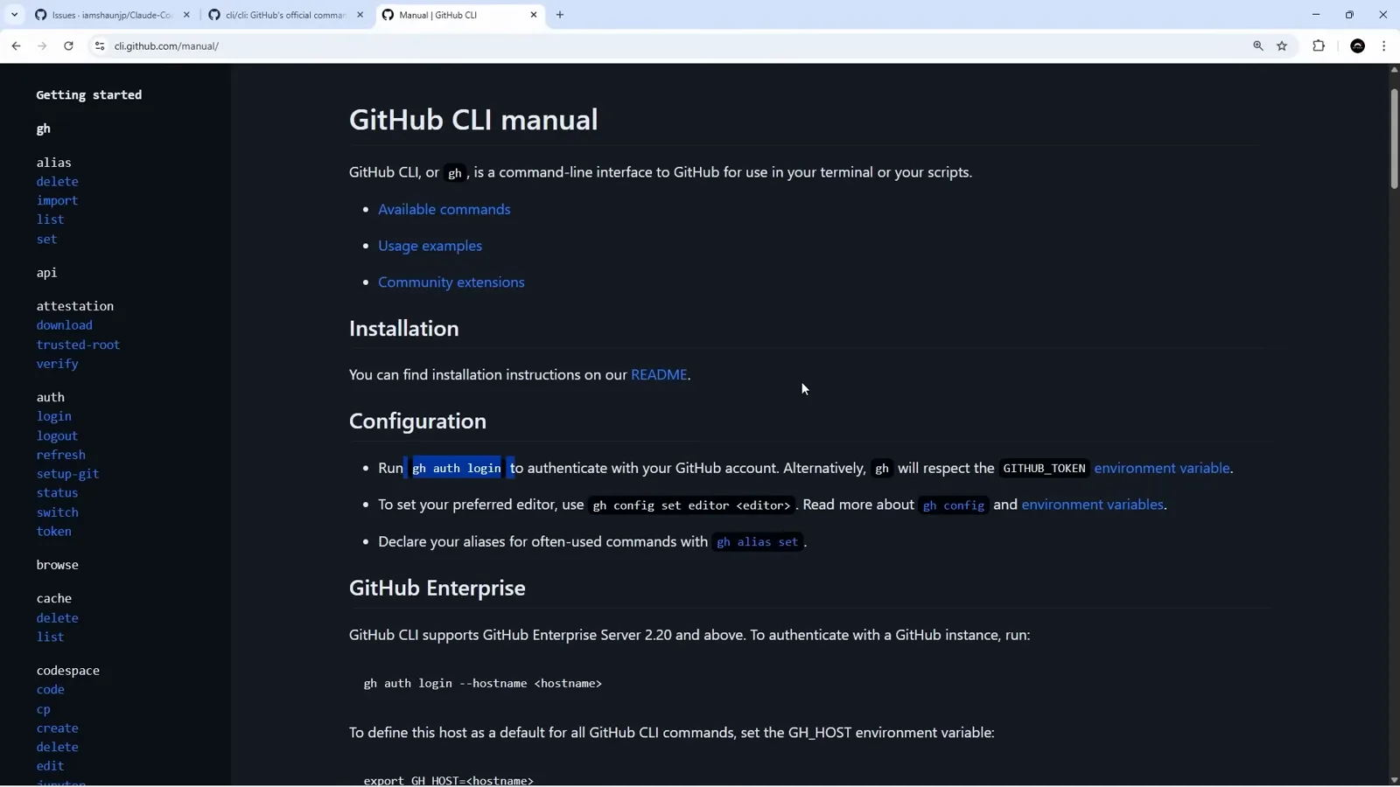Open the extensions puzzle icon

tap(1319, 45)
